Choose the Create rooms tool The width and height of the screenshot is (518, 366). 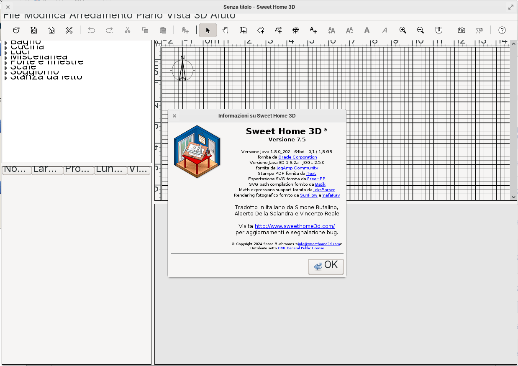(x=261, y=30)
